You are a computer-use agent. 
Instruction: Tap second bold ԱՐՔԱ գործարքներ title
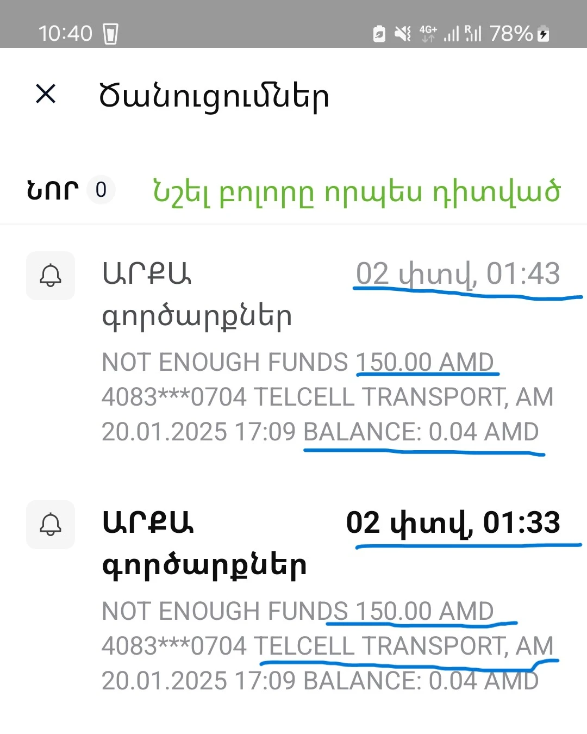coord(204,544)
